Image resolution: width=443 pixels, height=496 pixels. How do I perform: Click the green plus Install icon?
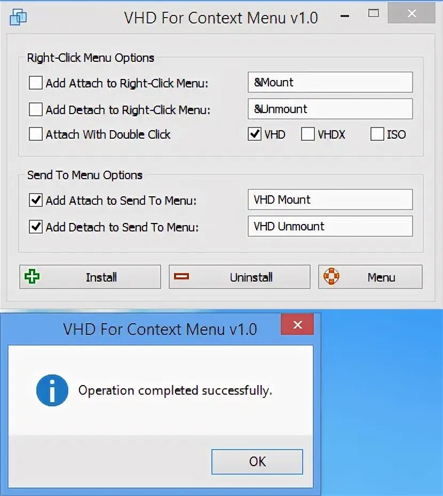click(x=32, y=277)
